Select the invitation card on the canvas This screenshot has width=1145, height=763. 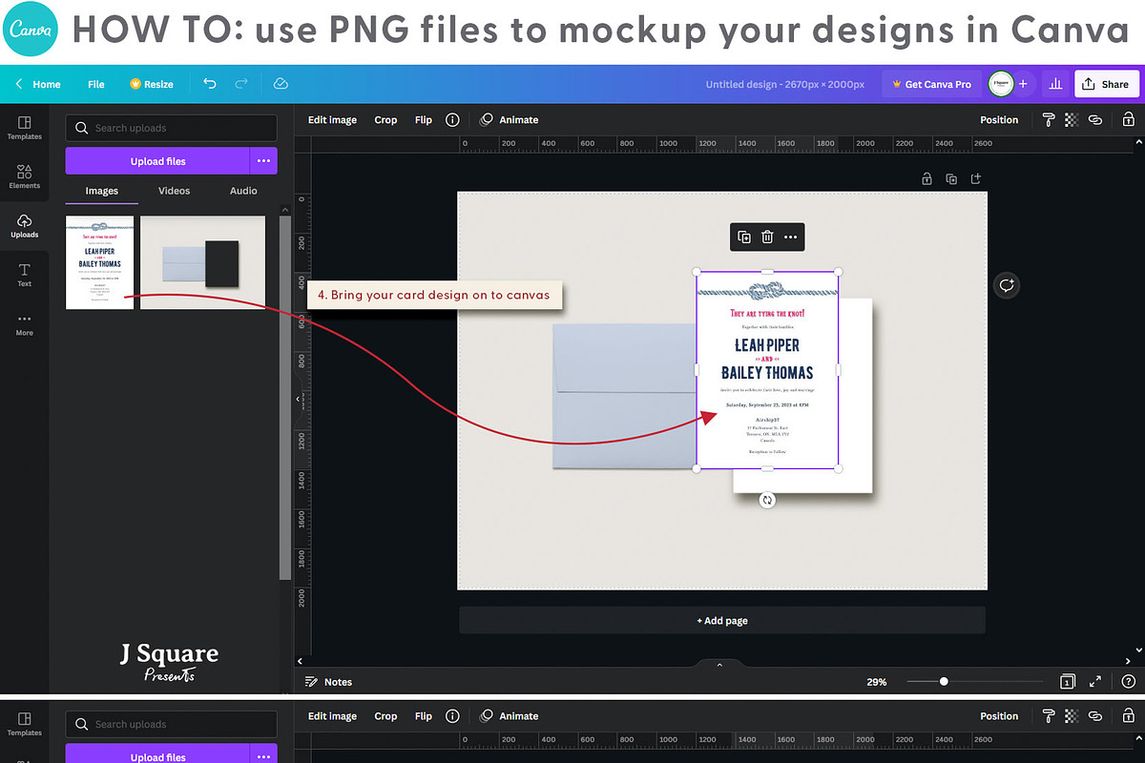(x=767, y=371)
